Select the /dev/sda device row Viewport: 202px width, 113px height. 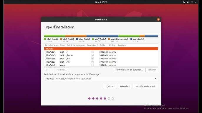[101, 49]
